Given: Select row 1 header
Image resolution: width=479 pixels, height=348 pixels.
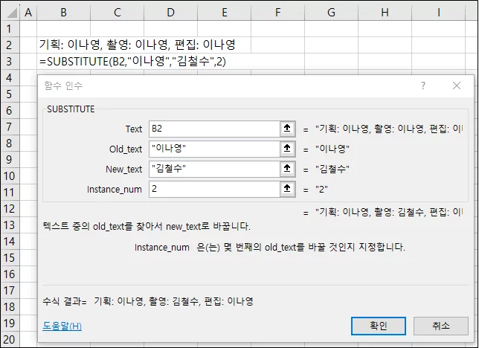Looking at the screenshot, I should pos(10,29).
